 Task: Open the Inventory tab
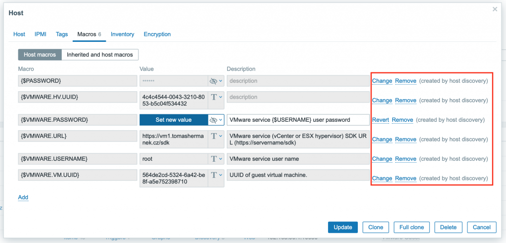tap(122, 35)
